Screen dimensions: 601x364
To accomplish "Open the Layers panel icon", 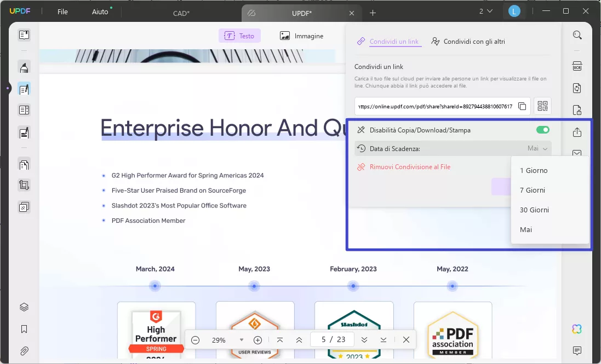I will point(24,307).
